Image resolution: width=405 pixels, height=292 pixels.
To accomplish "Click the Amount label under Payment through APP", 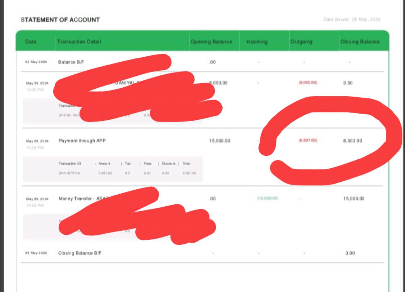I will [104, 163].
